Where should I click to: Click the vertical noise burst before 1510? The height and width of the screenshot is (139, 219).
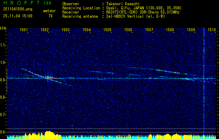204,82
